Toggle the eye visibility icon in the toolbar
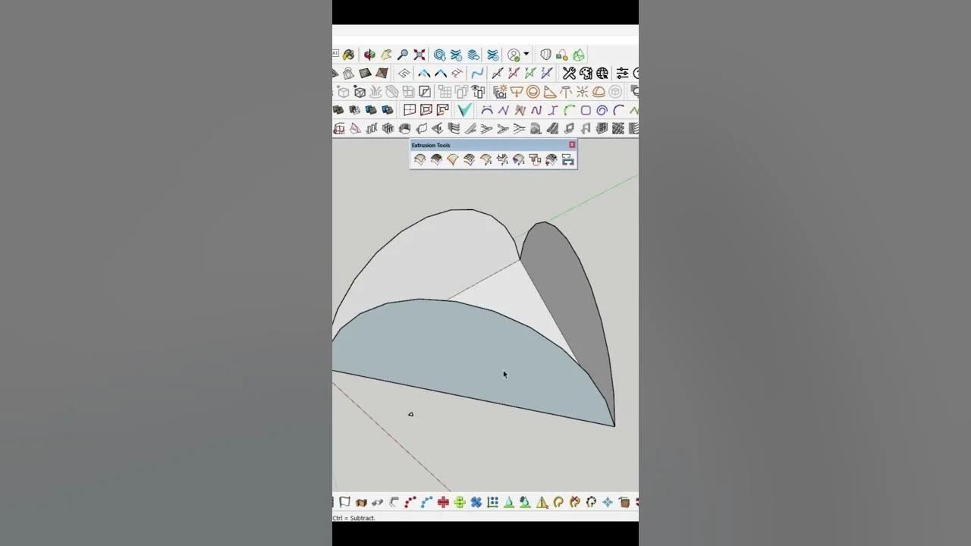971x546 pixels. [x=476, y=90]
